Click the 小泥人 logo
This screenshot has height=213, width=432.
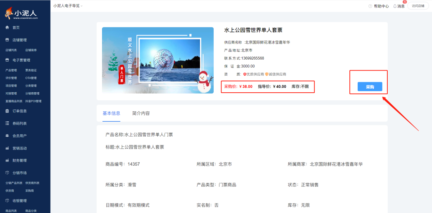pyautogui.click(x=21, y=14)
